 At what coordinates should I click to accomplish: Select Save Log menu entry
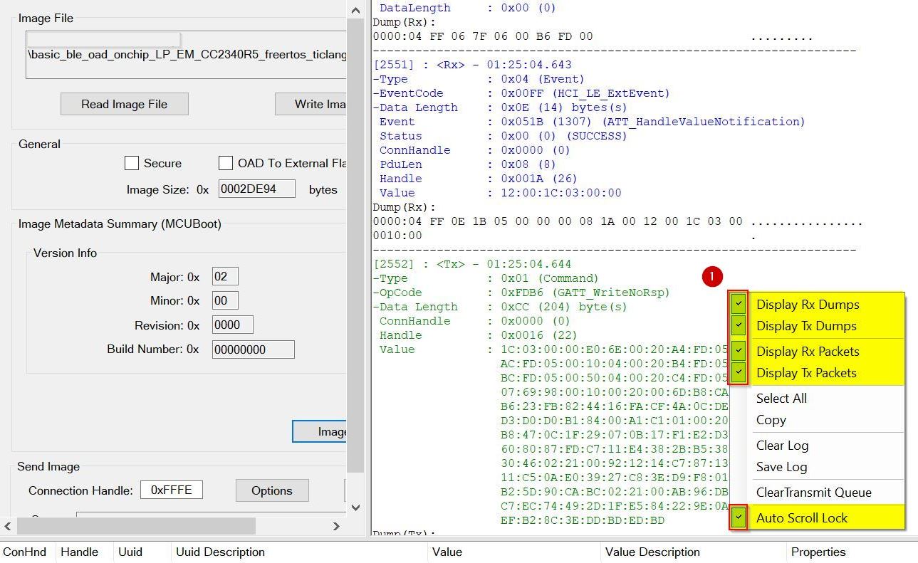point(781,467)
